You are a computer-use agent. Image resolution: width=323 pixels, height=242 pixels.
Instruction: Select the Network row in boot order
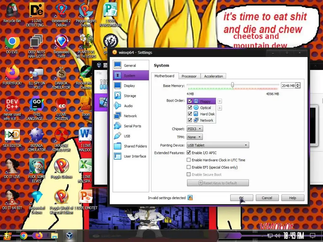click(x=201, y=120)
